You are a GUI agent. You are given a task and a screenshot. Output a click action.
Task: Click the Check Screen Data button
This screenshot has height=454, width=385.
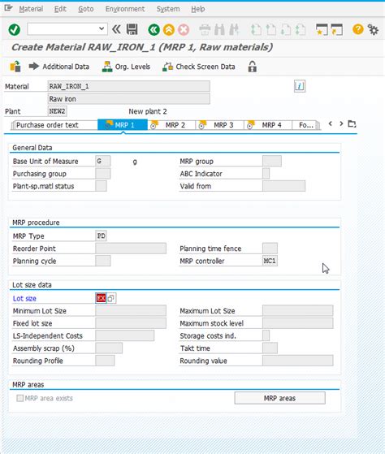198,67
